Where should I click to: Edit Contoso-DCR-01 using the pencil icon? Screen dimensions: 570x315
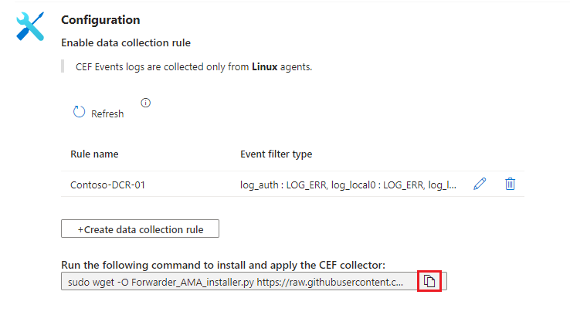click(x=480, y=184)
